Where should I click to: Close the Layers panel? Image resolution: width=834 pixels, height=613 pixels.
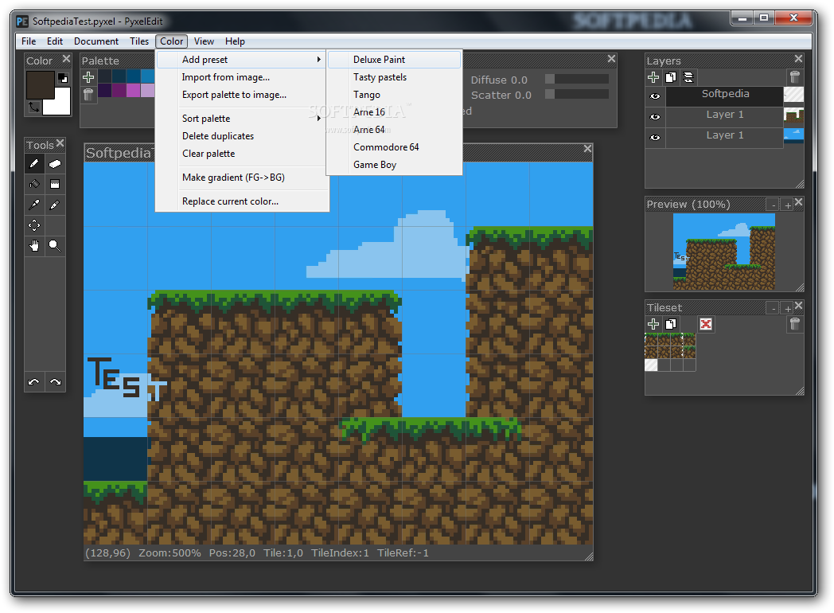[x=798, y=59]
